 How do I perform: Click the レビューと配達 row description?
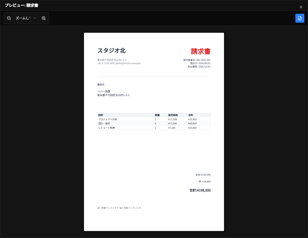click(x=106, y=128)
